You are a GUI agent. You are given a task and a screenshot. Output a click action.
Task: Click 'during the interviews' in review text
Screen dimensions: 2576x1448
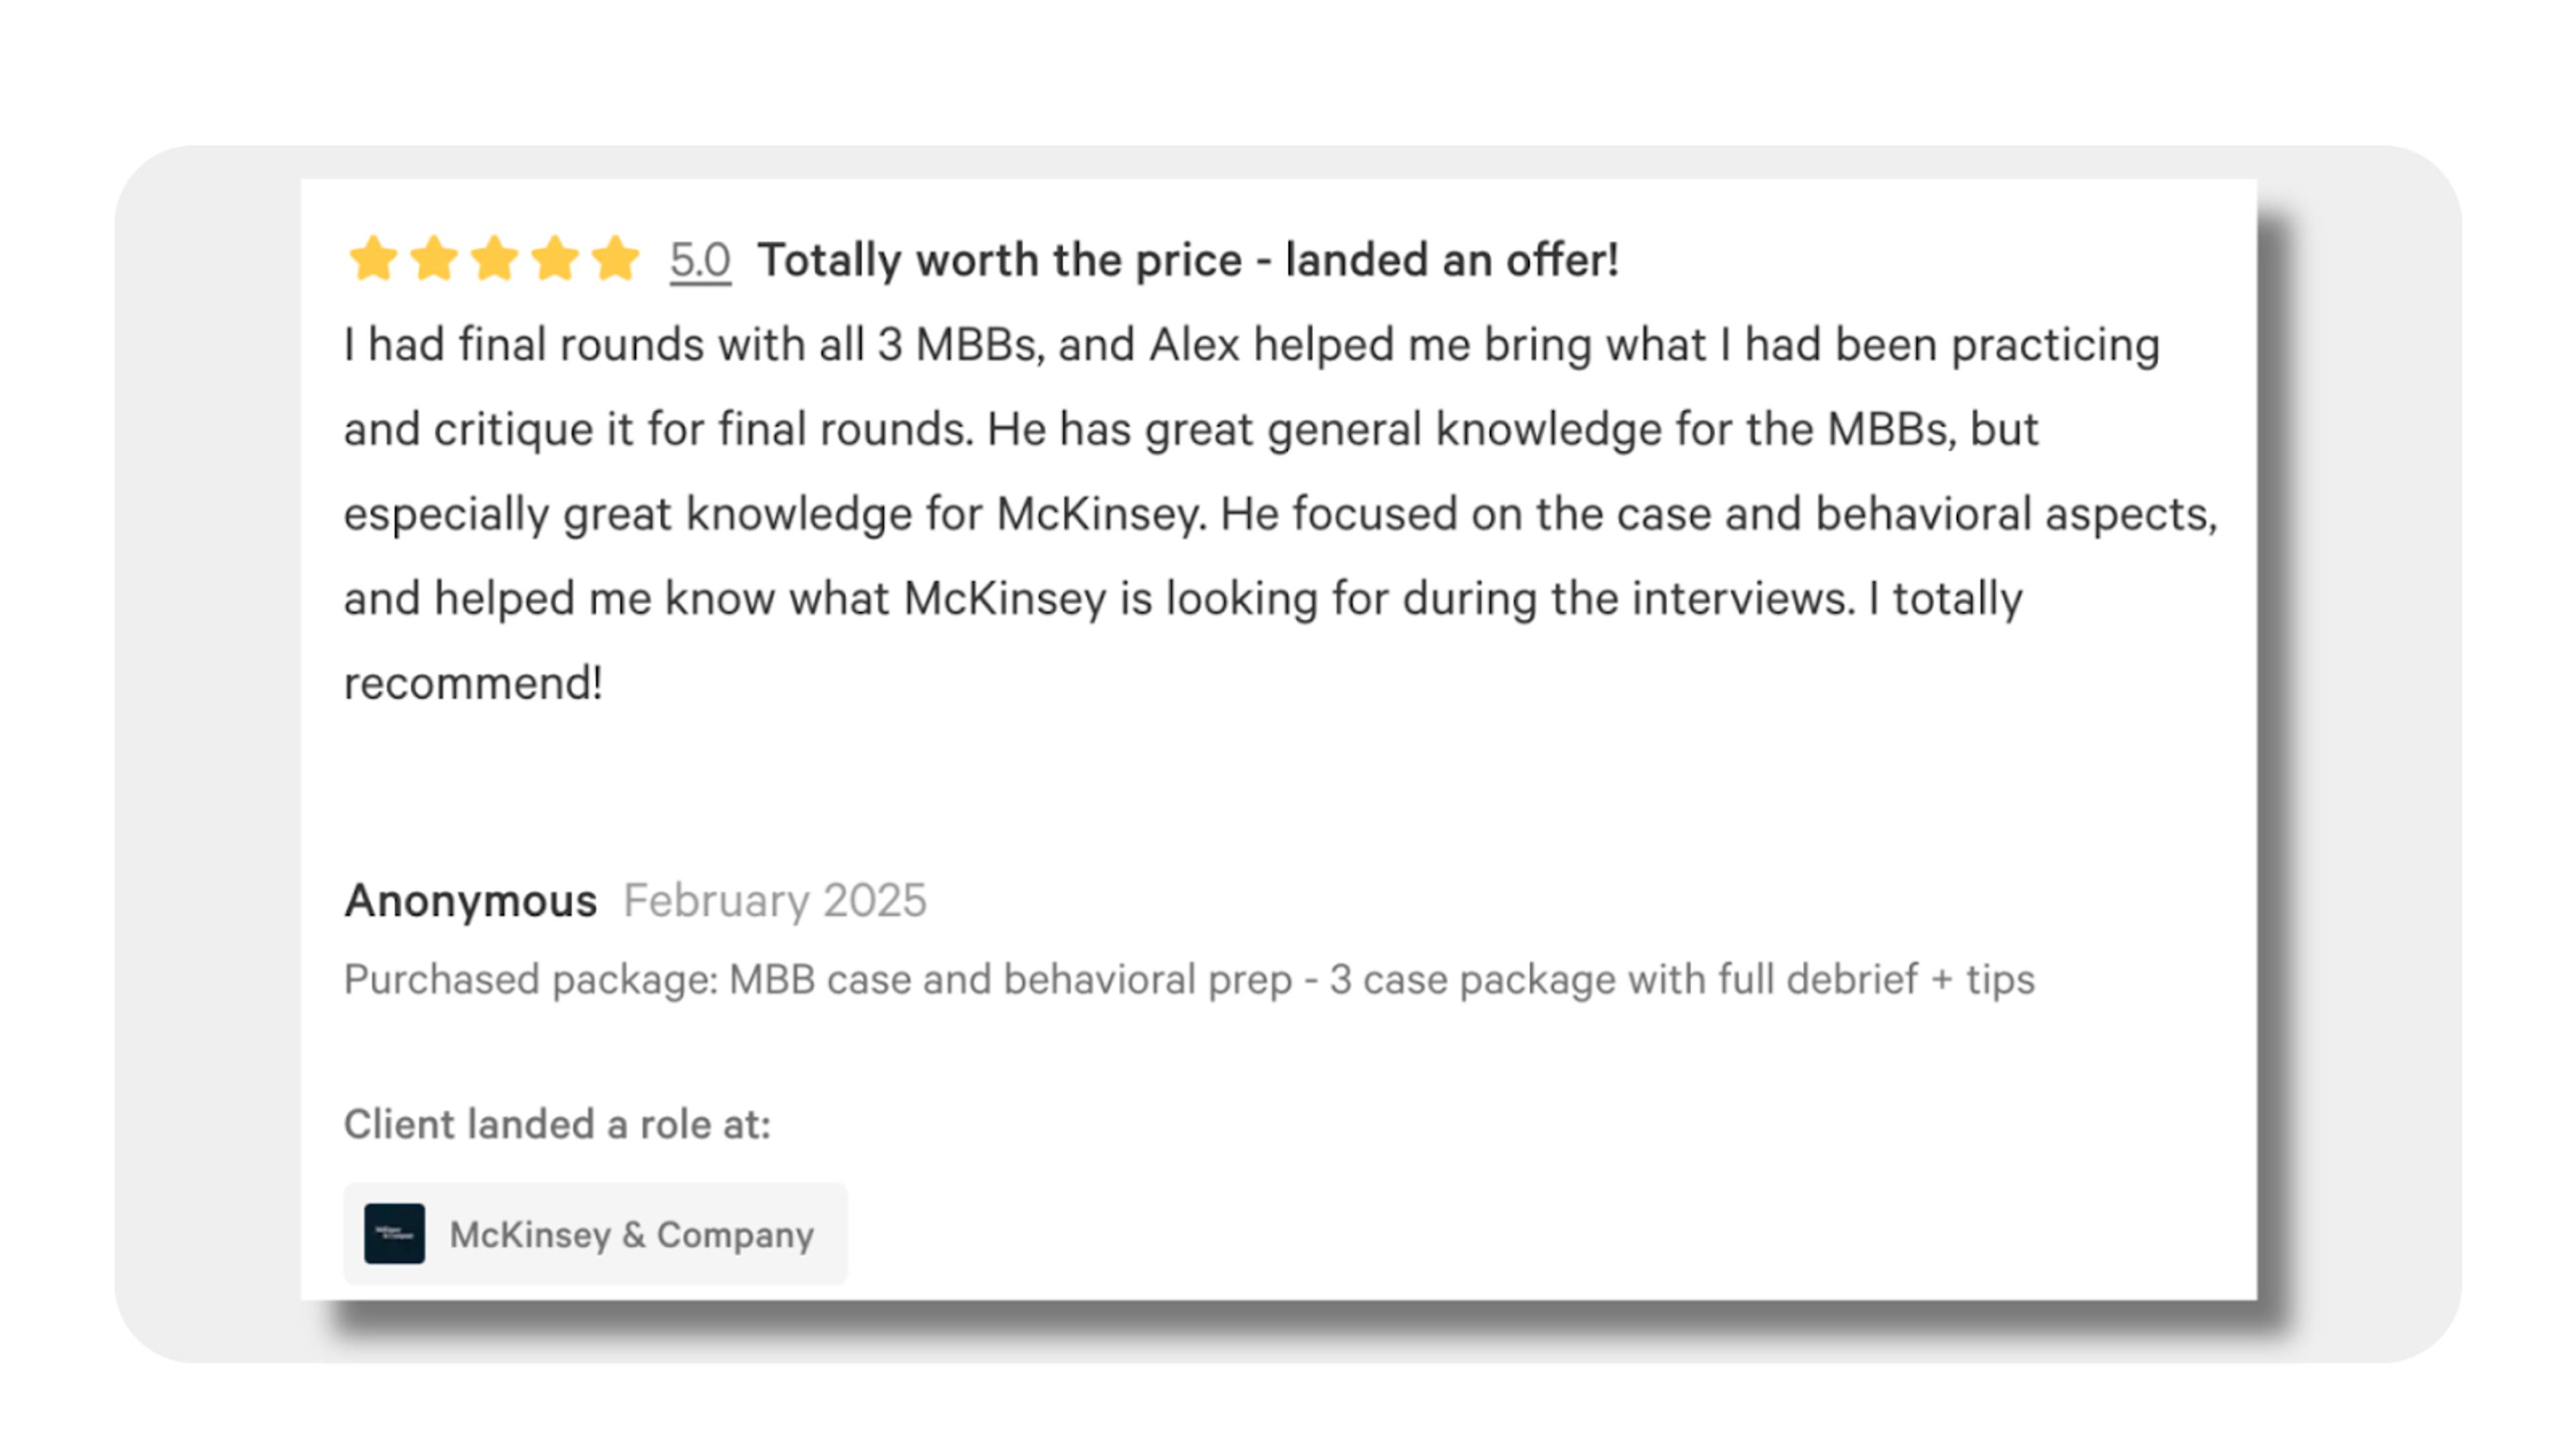pos(1628,599)
